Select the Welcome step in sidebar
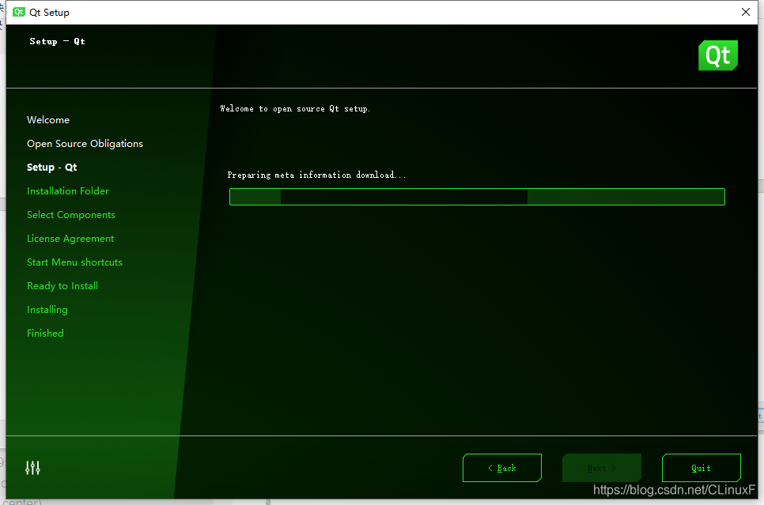 [x=48, y=120]
